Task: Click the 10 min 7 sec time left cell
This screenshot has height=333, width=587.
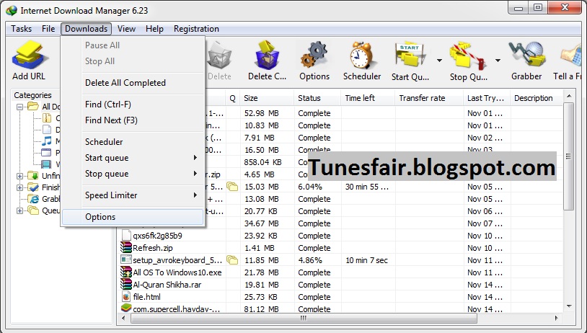Action: [366, 260]
